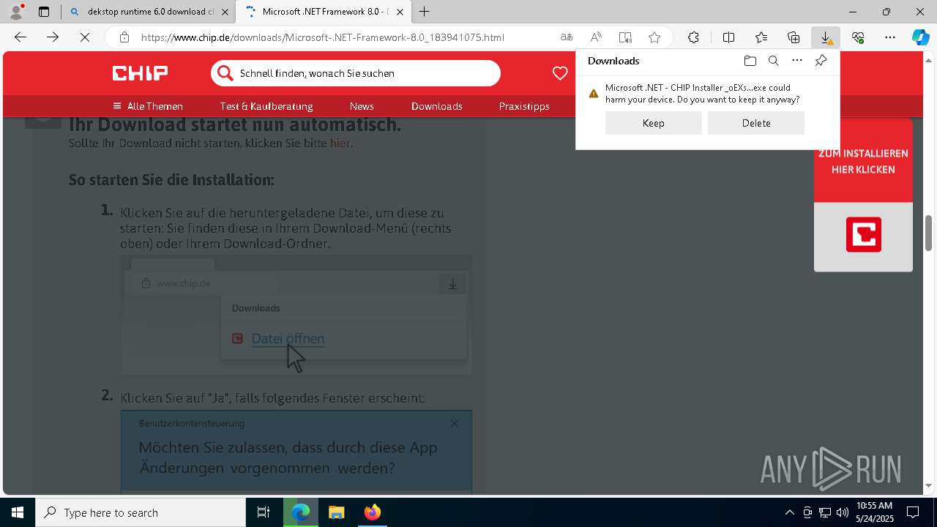Close the dekstop runtime 6.0 tab
The height and width of the screenshot is (527, 937).
tap(225, 12)
